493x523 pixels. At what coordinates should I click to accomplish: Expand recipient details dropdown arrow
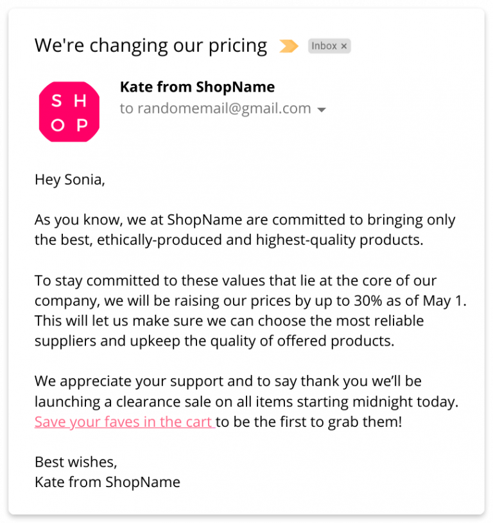(322, 110)
